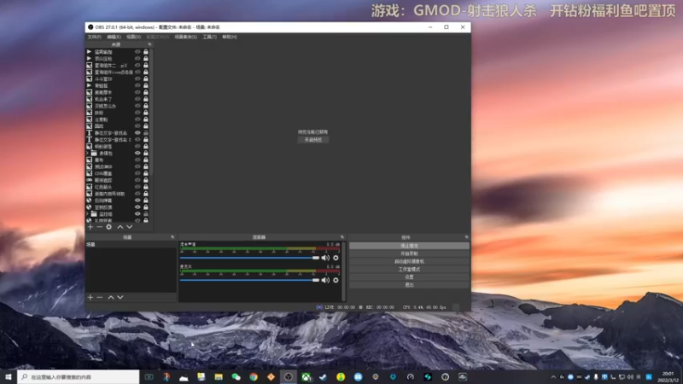Mute the mixer channel above 麦克风
The width and height of the screenshot is (683, 384).
click(325, 258)
